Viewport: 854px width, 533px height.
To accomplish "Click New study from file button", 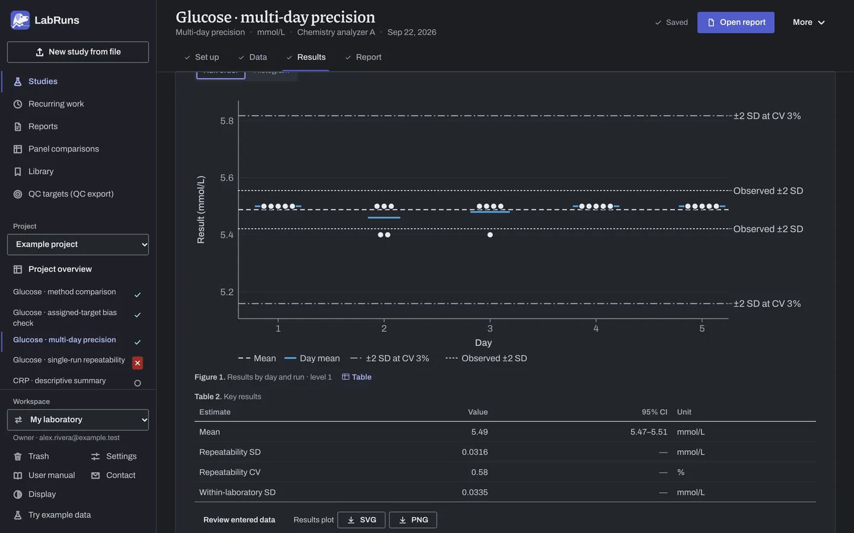I will pos(78,52).
